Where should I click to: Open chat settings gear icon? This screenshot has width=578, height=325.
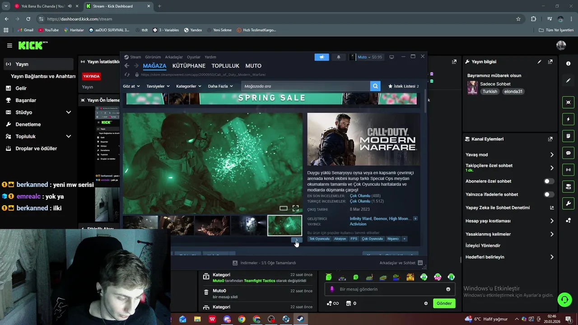tap(425, 303)
